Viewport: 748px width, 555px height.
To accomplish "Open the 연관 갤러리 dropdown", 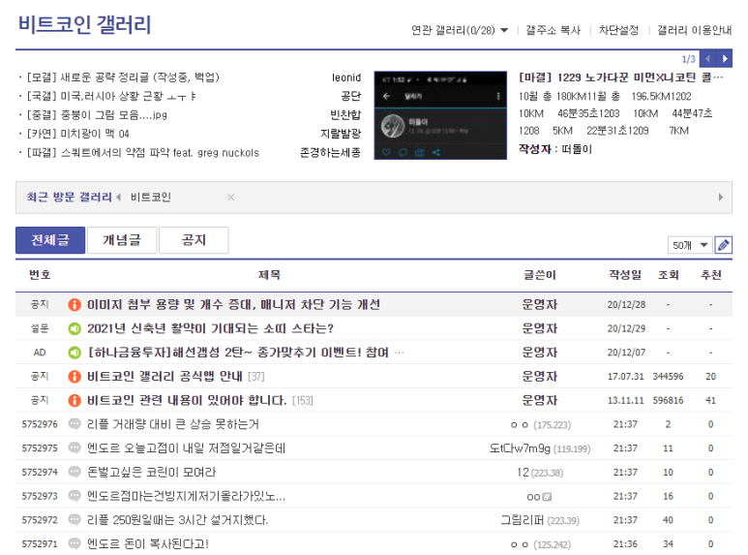I will pyautogui.click(x=460, y=30).
